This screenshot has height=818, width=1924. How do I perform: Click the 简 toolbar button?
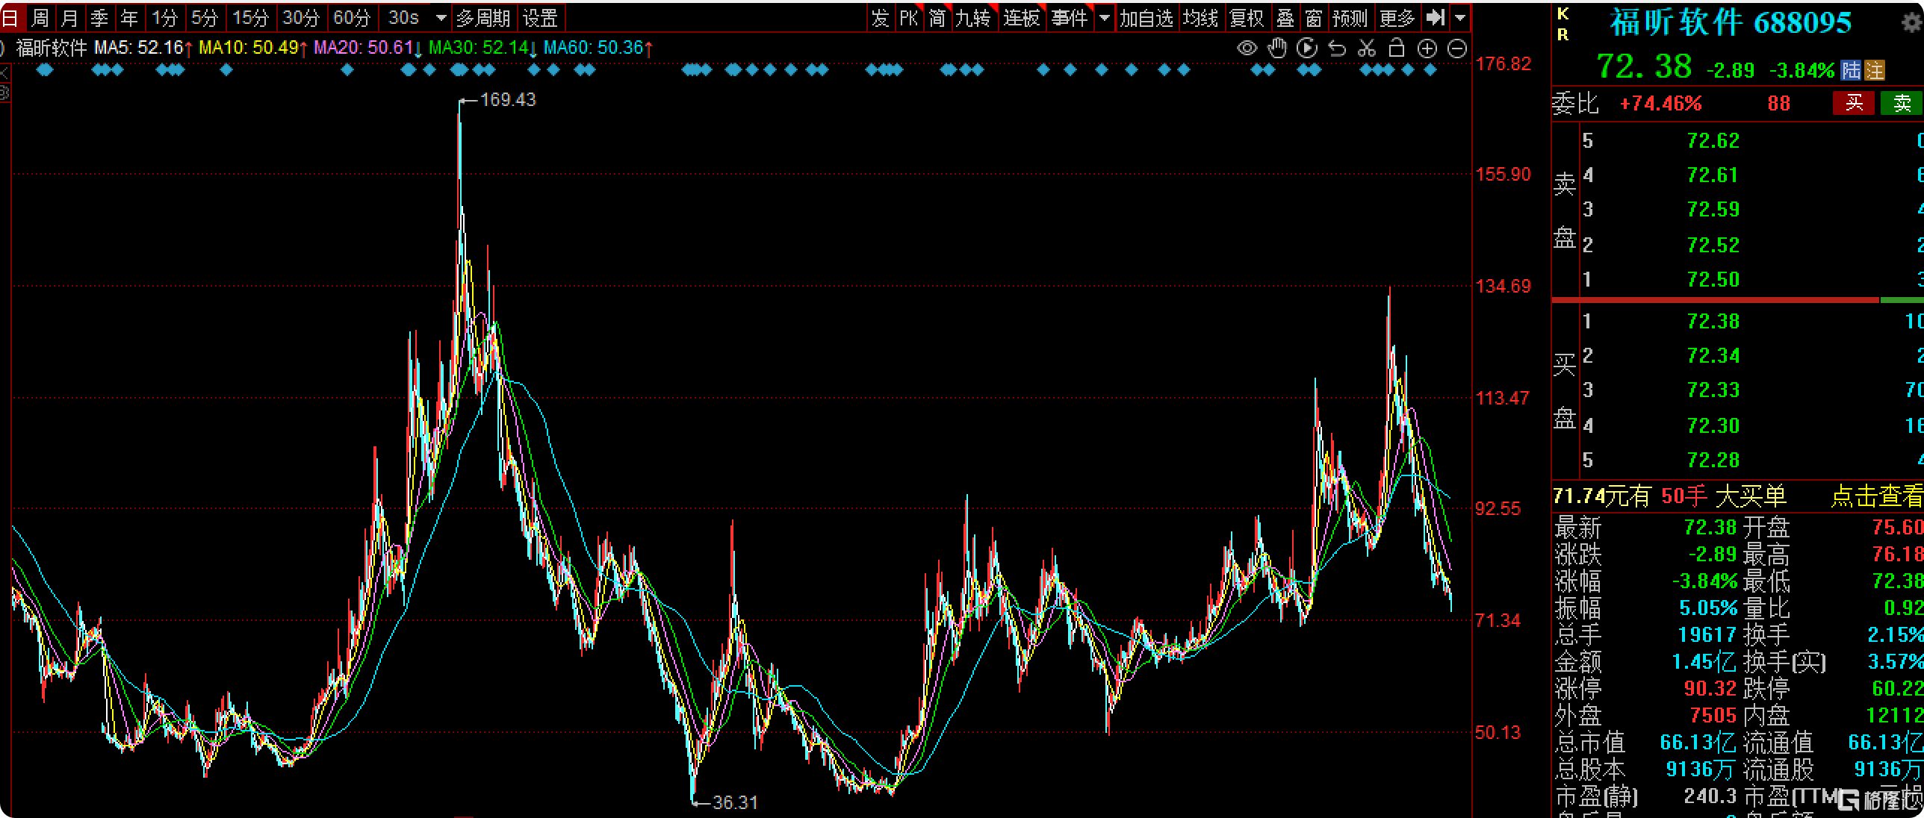pyautogui.click(x=937, y=17)
